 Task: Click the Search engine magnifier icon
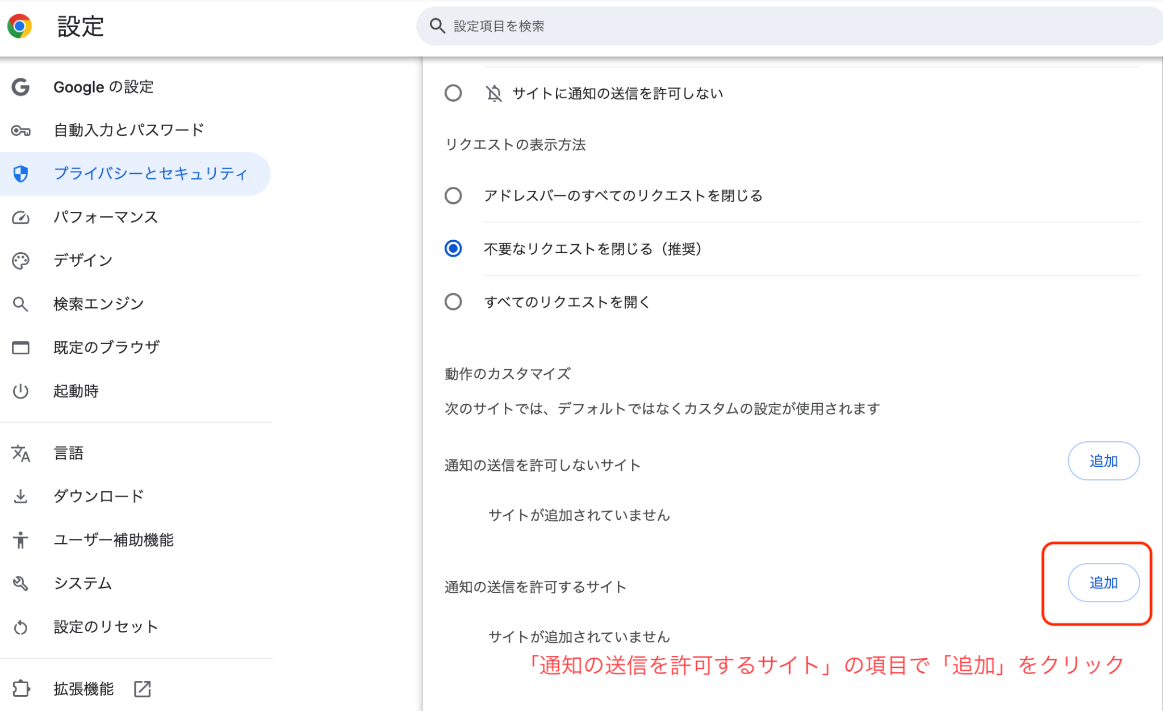point(21,303)
